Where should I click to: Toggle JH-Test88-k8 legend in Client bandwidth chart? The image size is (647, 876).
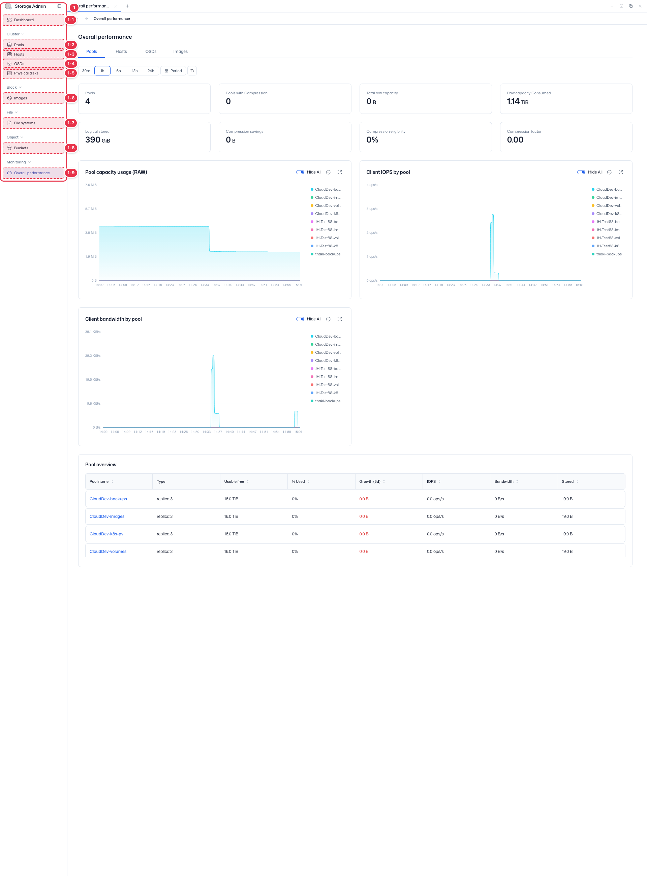326,393
